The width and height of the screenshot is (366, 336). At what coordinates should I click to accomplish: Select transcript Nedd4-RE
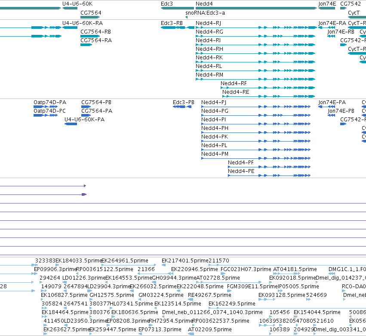pyautogui.click(x=269, y=96)
